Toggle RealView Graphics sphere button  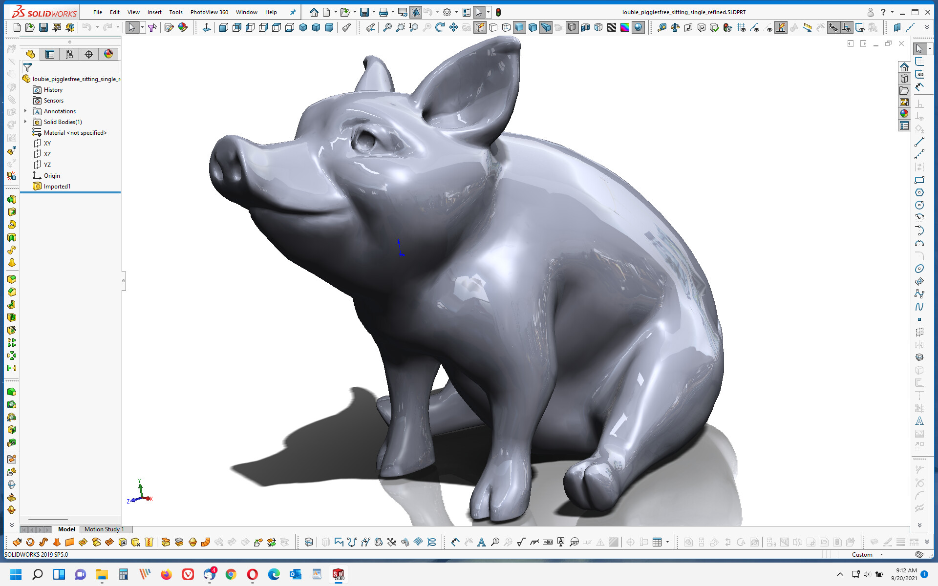pyautogui.click(x=638, y=27)
